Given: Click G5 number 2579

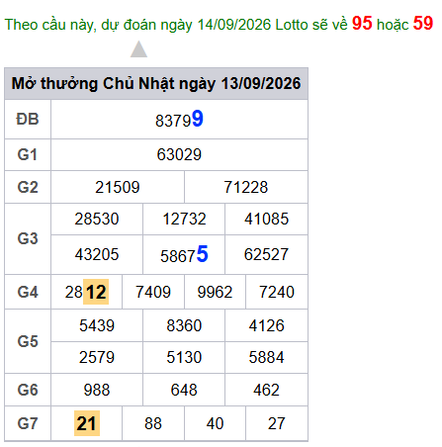Looking at the screenshot, I should (x=97, y=357).
